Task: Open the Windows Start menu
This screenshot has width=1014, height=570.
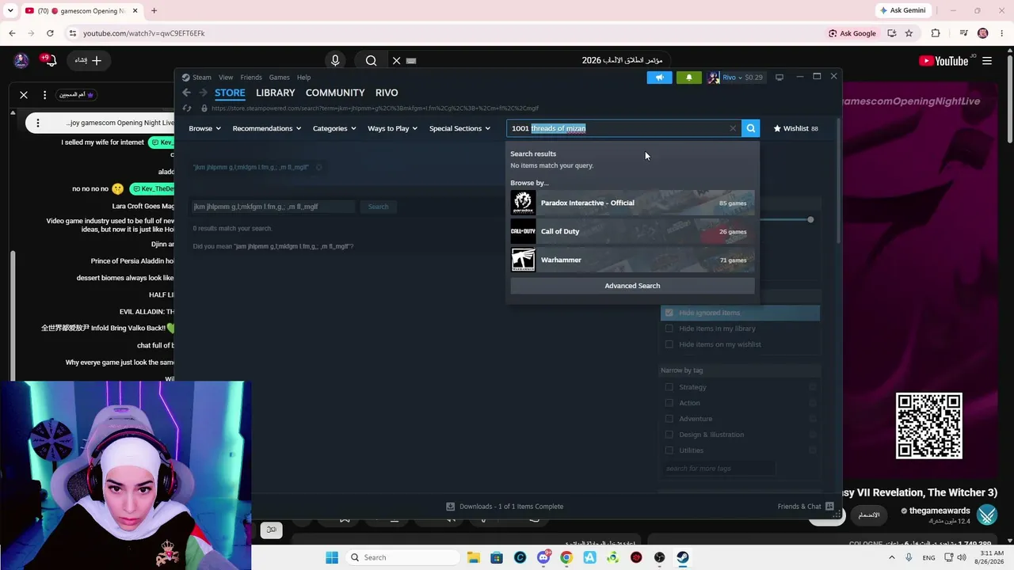Action: 331,557
